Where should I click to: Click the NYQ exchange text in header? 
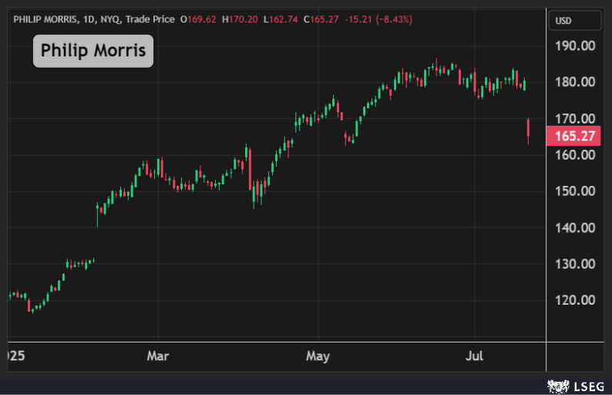[117, 19]
